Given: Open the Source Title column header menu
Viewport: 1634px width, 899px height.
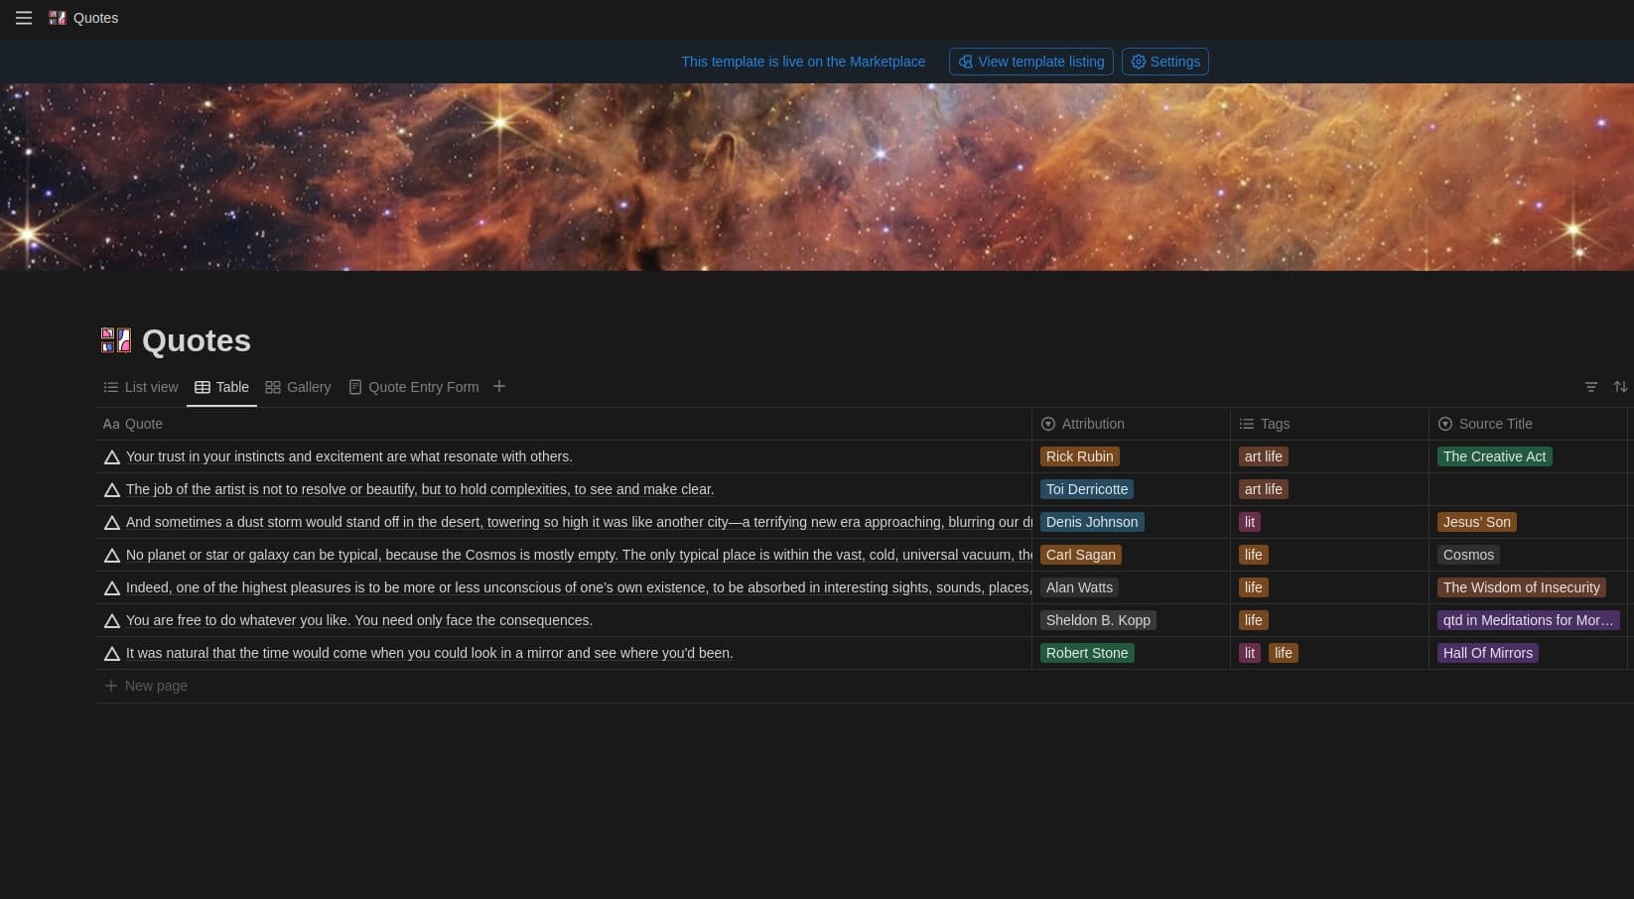Looking at the screenshot, I should [1528, 424].
